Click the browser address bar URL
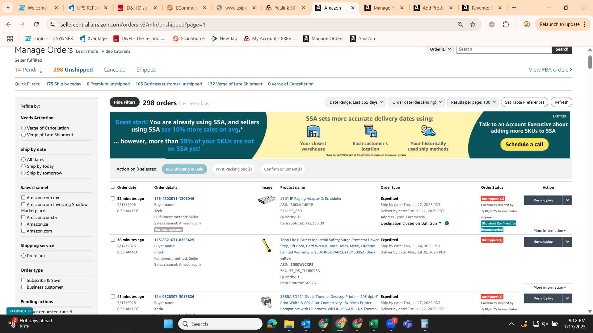This screenshot has width=593, height=333. [x=133, y=24]
